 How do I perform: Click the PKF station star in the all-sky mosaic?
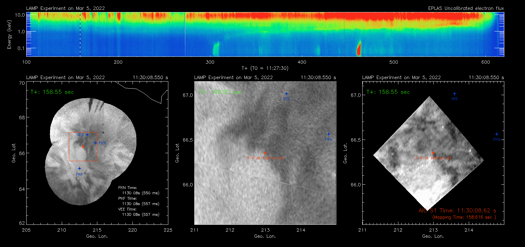[x=79, y=169]
